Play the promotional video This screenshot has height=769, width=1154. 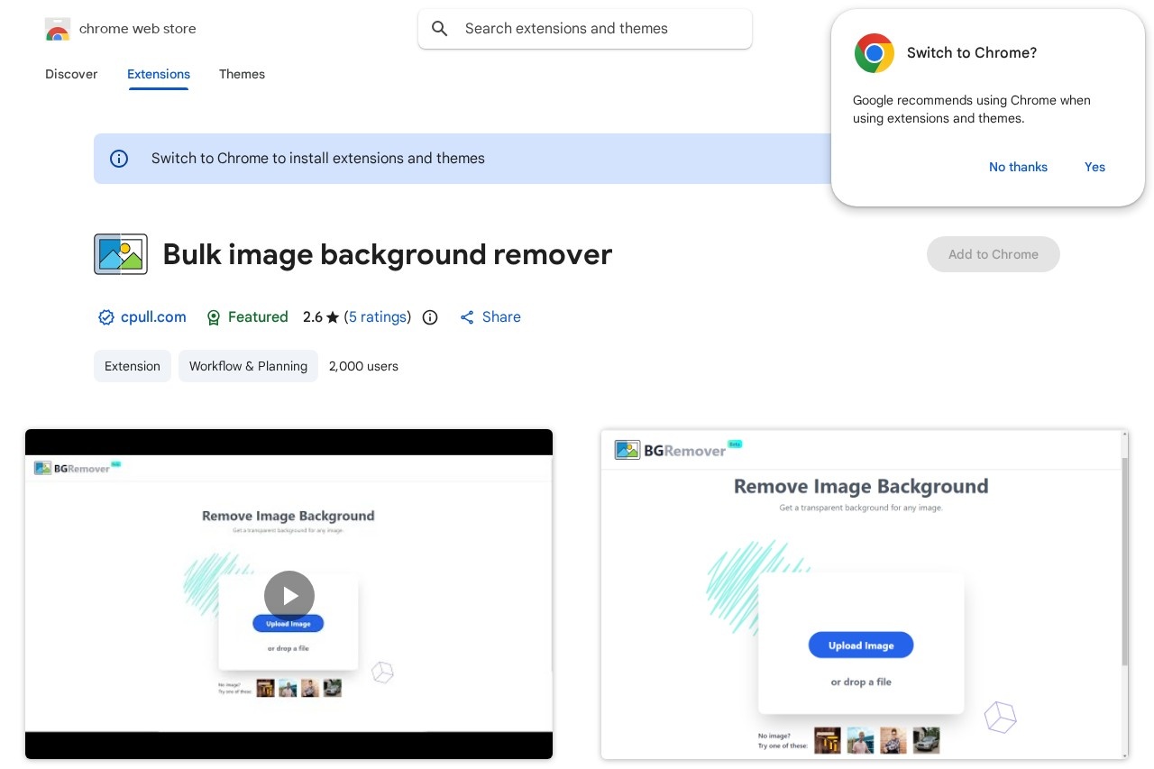pyautogui.click(x=288, y=595)
